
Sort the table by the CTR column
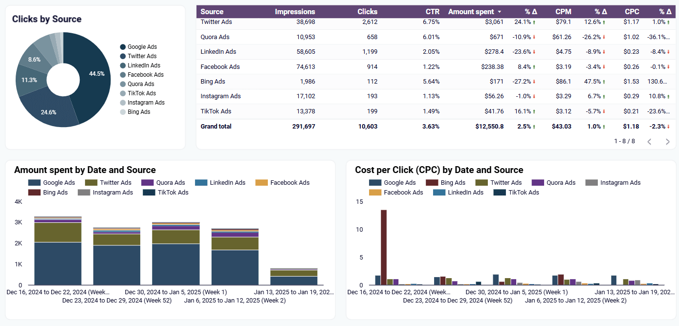(432, 11)
